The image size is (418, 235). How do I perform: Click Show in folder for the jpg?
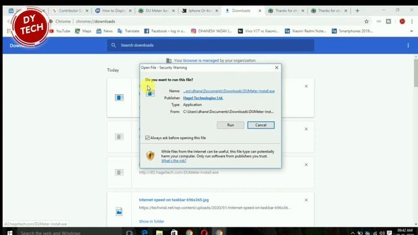coord(152,221)
